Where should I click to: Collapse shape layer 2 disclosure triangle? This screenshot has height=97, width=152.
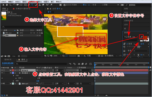[x=11, y=73]
